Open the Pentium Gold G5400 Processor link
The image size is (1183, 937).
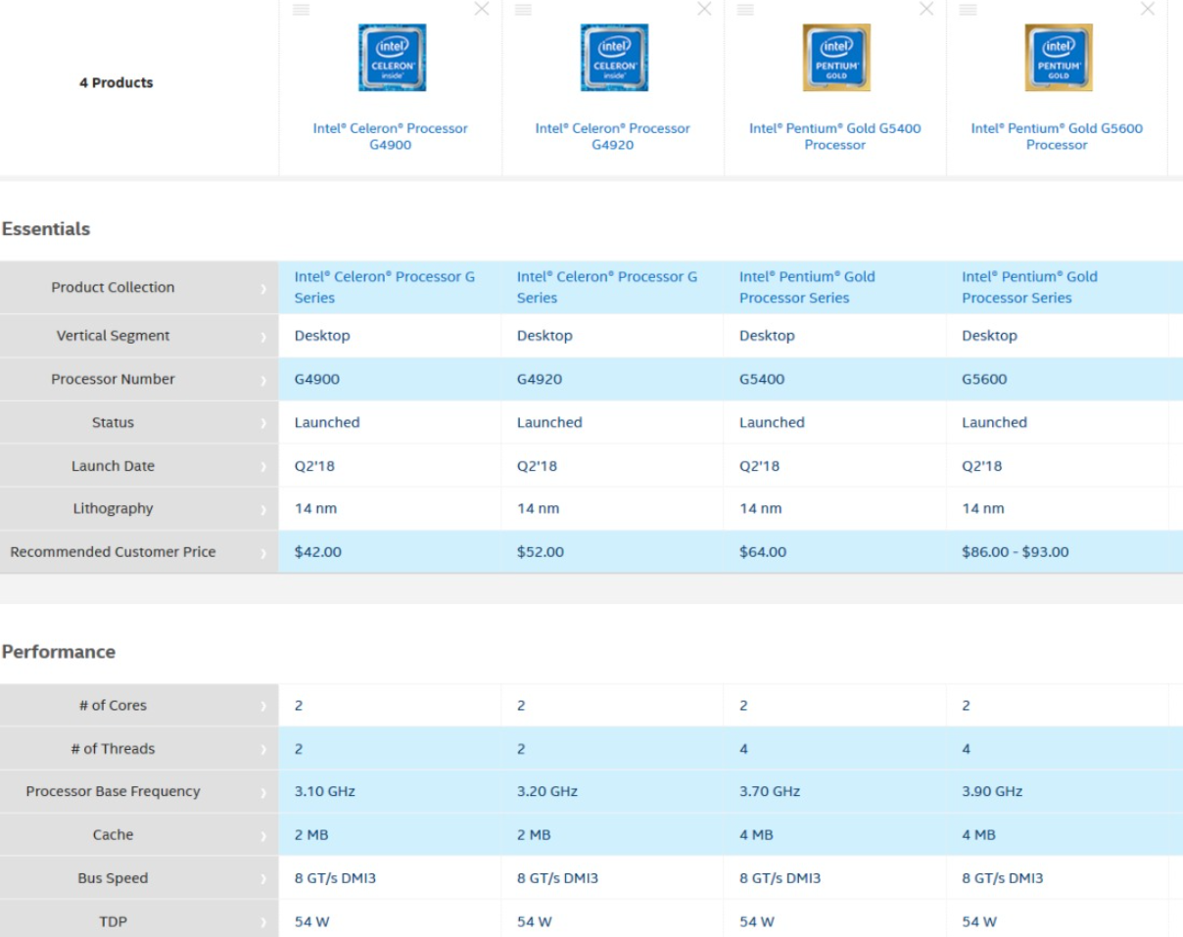point(835,136)
